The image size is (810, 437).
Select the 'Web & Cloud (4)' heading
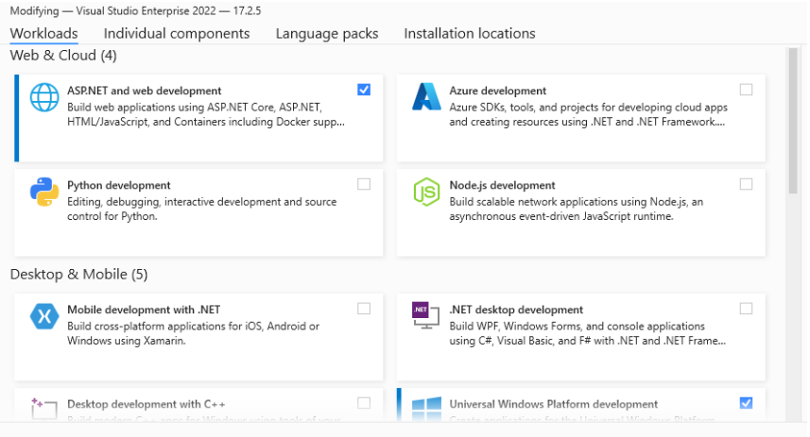point(63,55)
